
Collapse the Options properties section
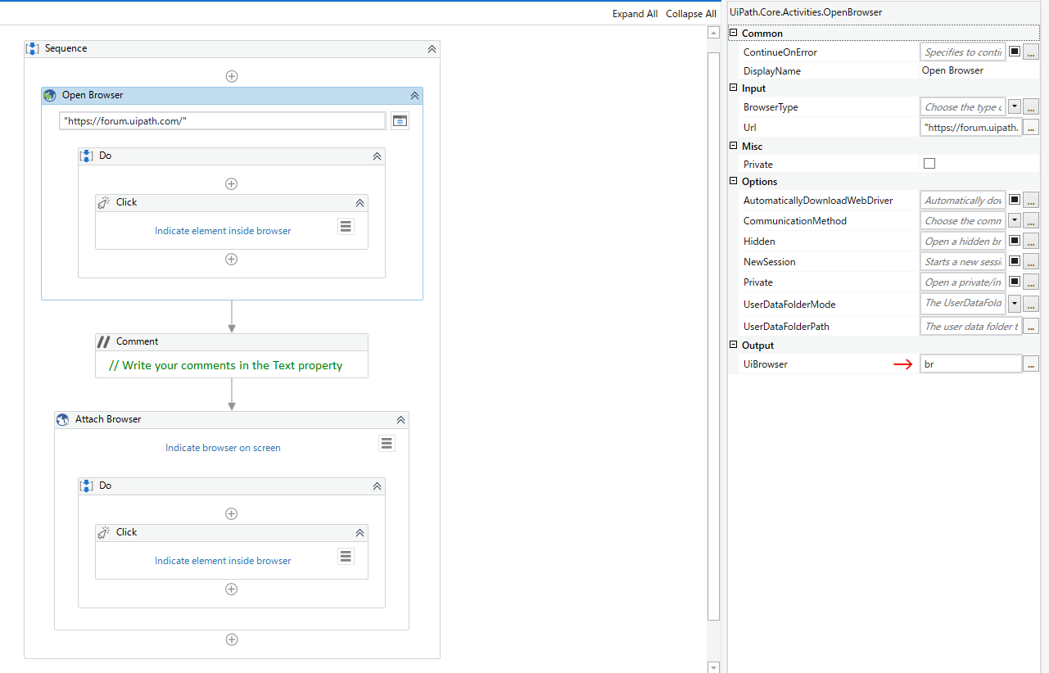tap(734, 181)
